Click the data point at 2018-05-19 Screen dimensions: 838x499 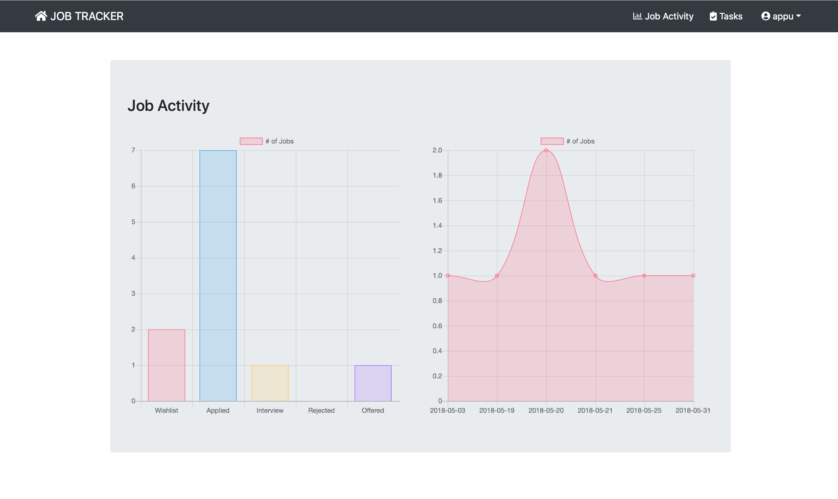pyautogui.click(x=497, y=276)
